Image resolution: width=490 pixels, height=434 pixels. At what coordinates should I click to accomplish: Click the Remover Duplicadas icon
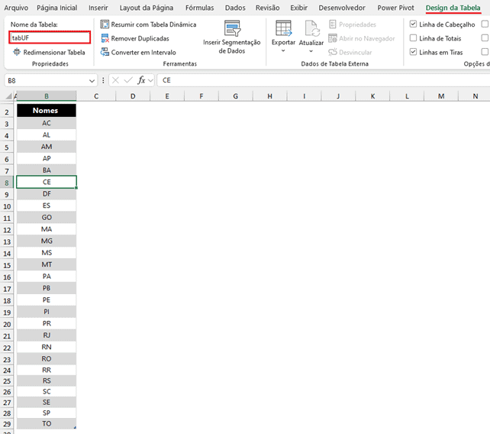(x=105, y=38)
